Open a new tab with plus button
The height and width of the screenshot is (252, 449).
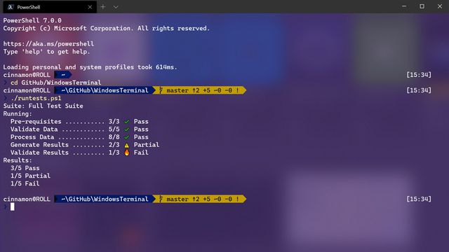[103, 7]
